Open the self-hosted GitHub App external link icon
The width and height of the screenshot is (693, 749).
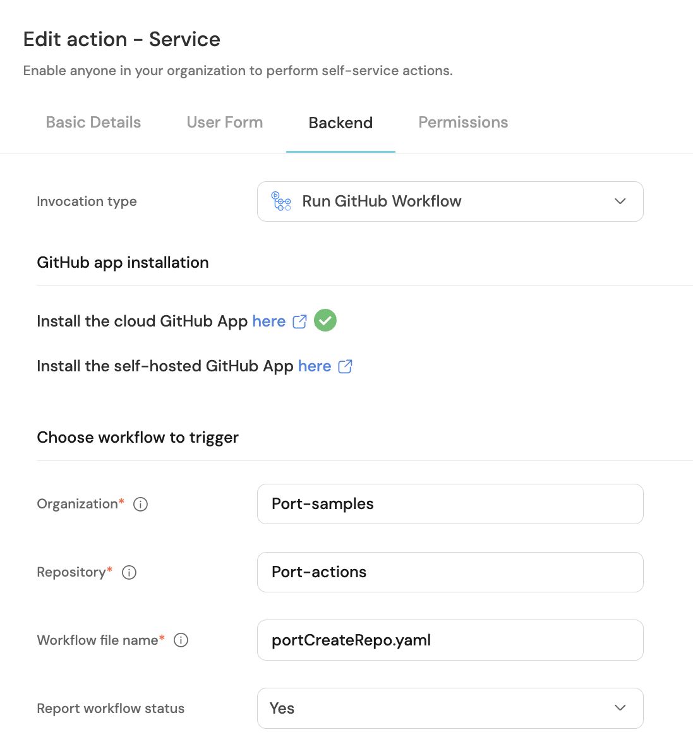click(345, 366)
